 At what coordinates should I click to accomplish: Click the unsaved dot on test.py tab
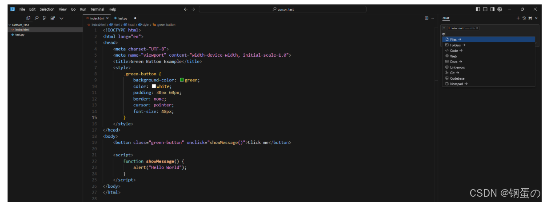[x=135, y=18]
